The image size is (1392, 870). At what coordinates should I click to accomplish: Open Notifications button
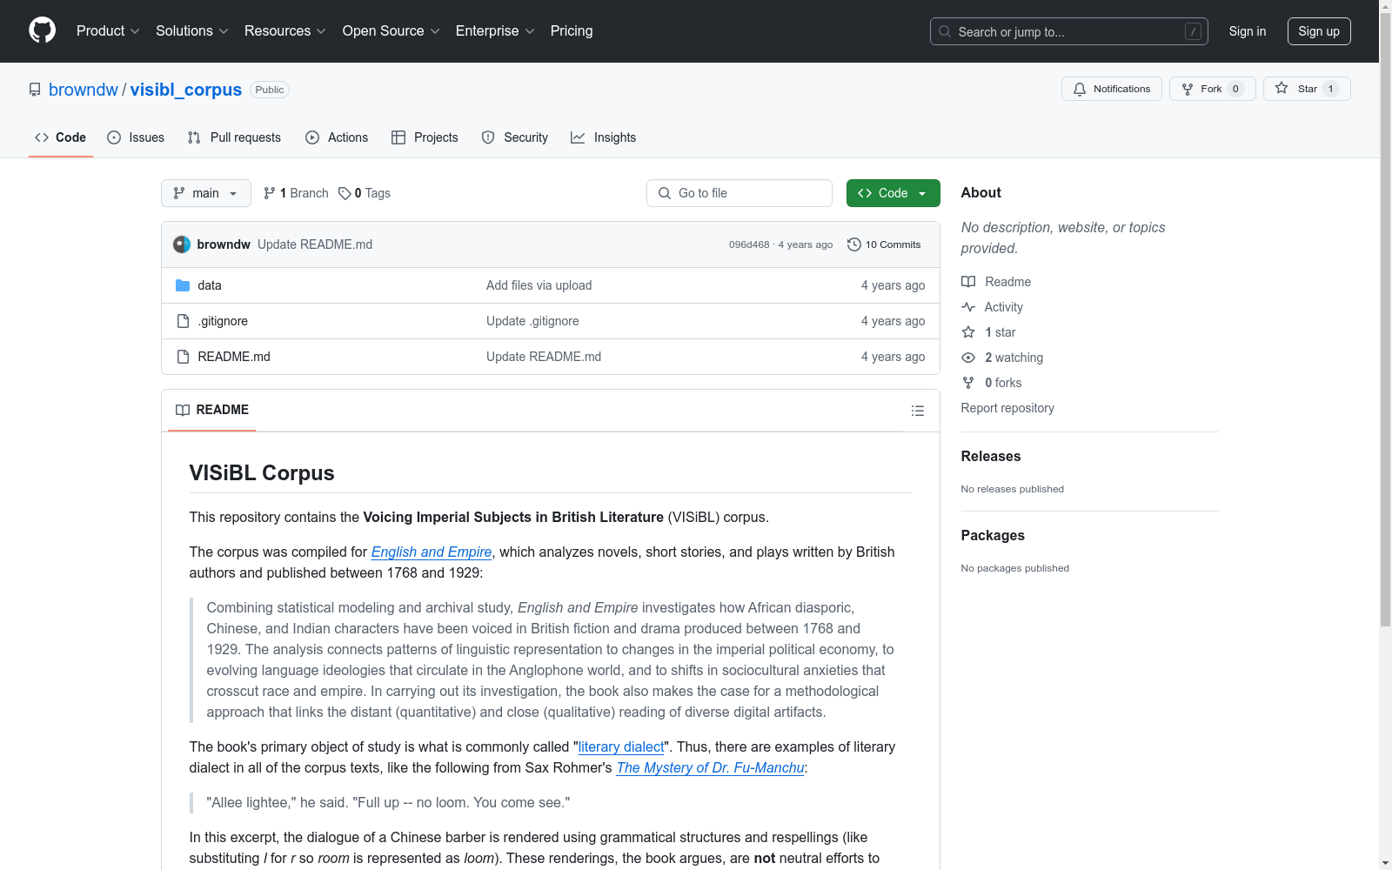1111,89
